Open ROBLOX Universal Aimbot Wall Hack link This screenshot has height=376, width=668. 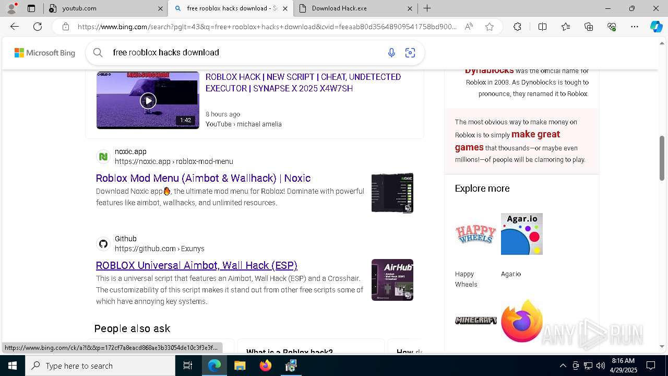pos(197,265)
